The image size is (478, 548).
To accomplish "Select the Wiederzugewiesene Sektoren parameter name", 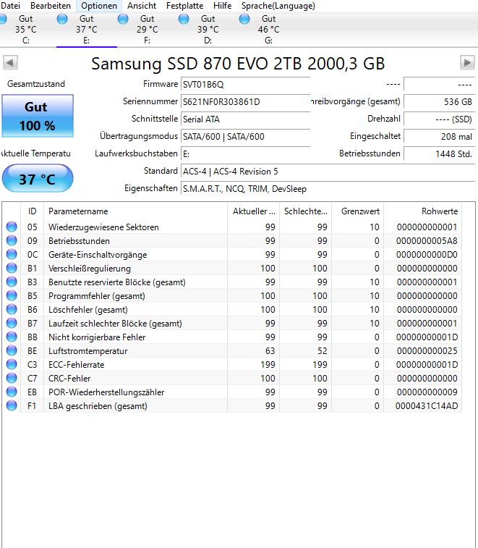I will (103, 227).
